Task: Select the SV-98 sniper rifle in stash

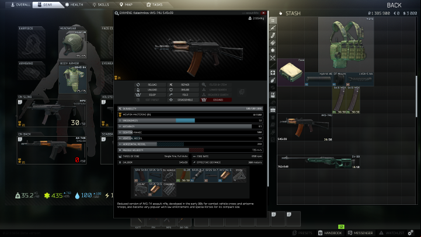Action: point(318,162)
